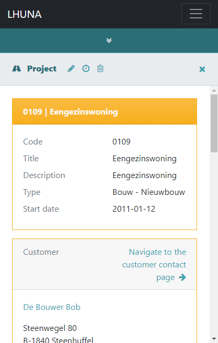Screen dimensions: 218x343
Task: Navigate to the customer contact page
Action: pos(154,265)
